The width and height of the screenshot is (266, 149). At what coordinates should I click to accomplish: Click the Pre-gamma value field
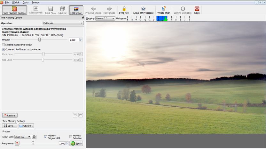click(x=62, y=143)
